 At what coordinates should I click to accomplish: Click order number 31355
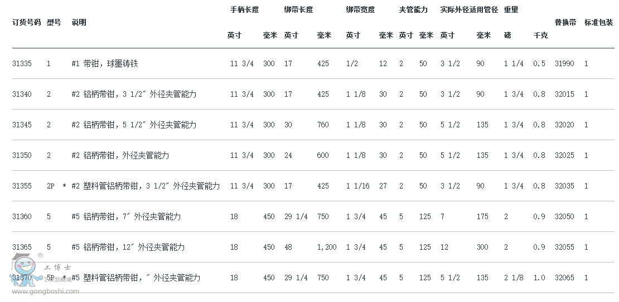point(22,186)
